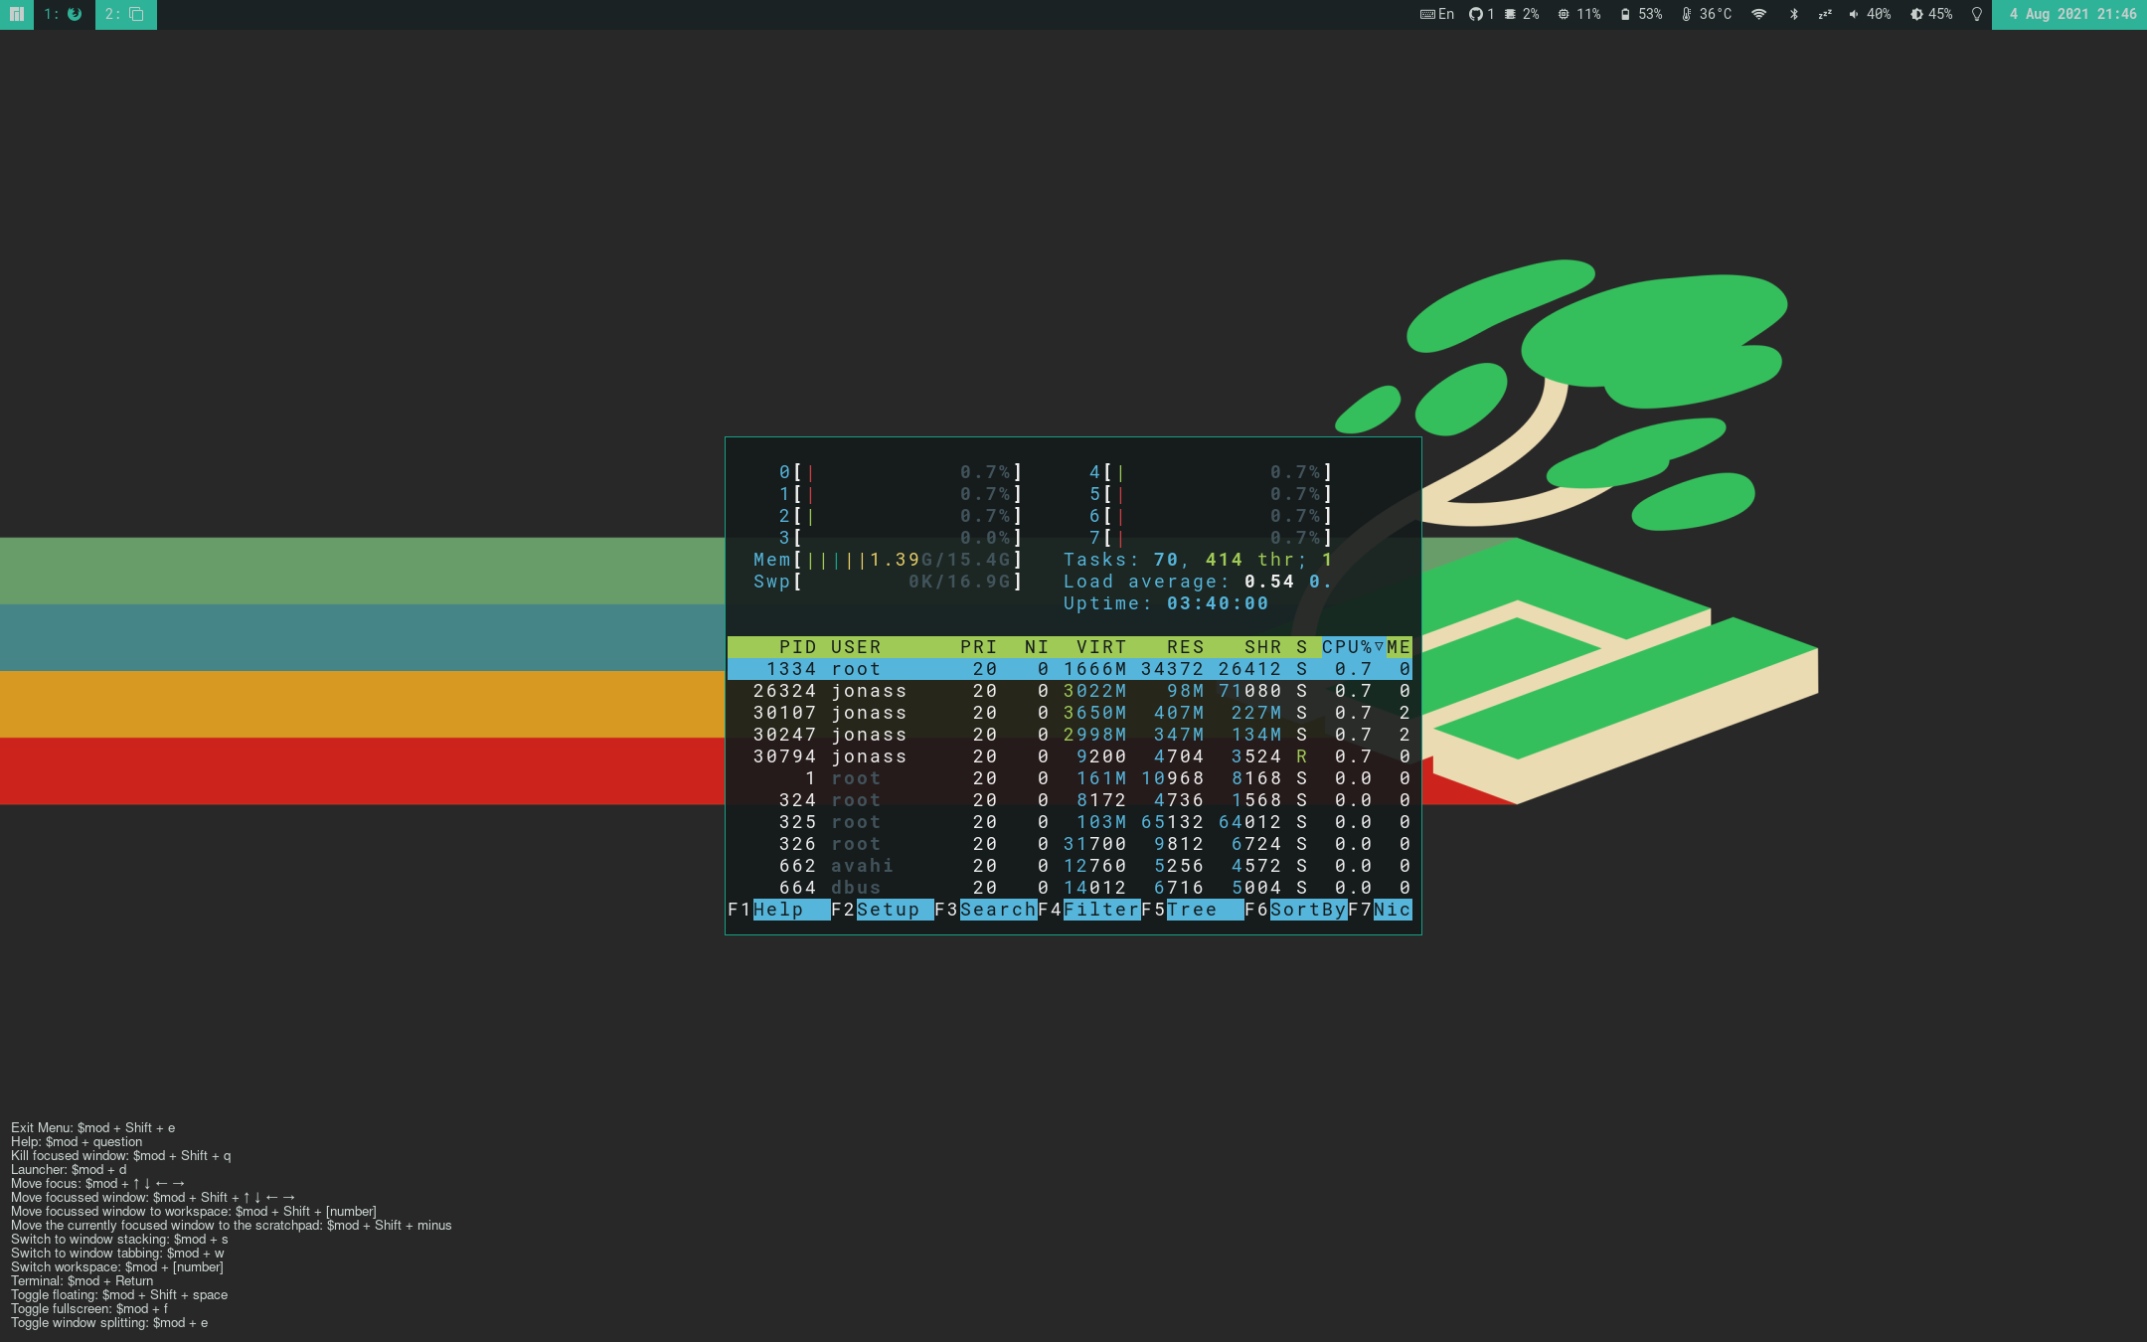Viewport: 2147px width, 1342px height.
Task: Click the keyboard layout En indicator
Action: (x=1437, y=14)
